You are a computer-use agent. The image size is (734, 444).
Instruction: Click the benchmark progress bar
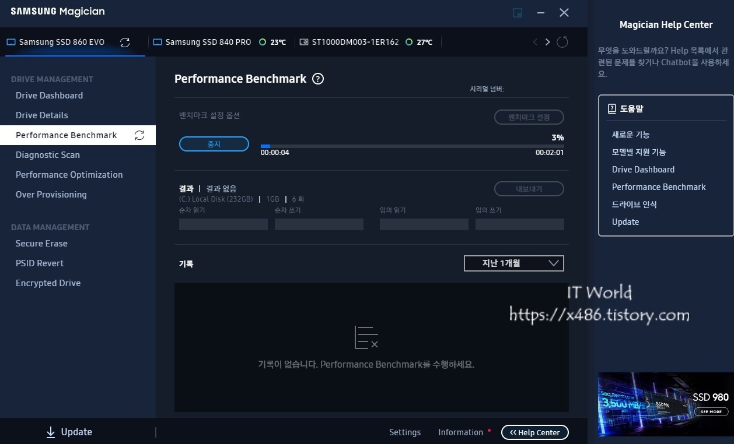pyautogui.click(x=412, y=146)
